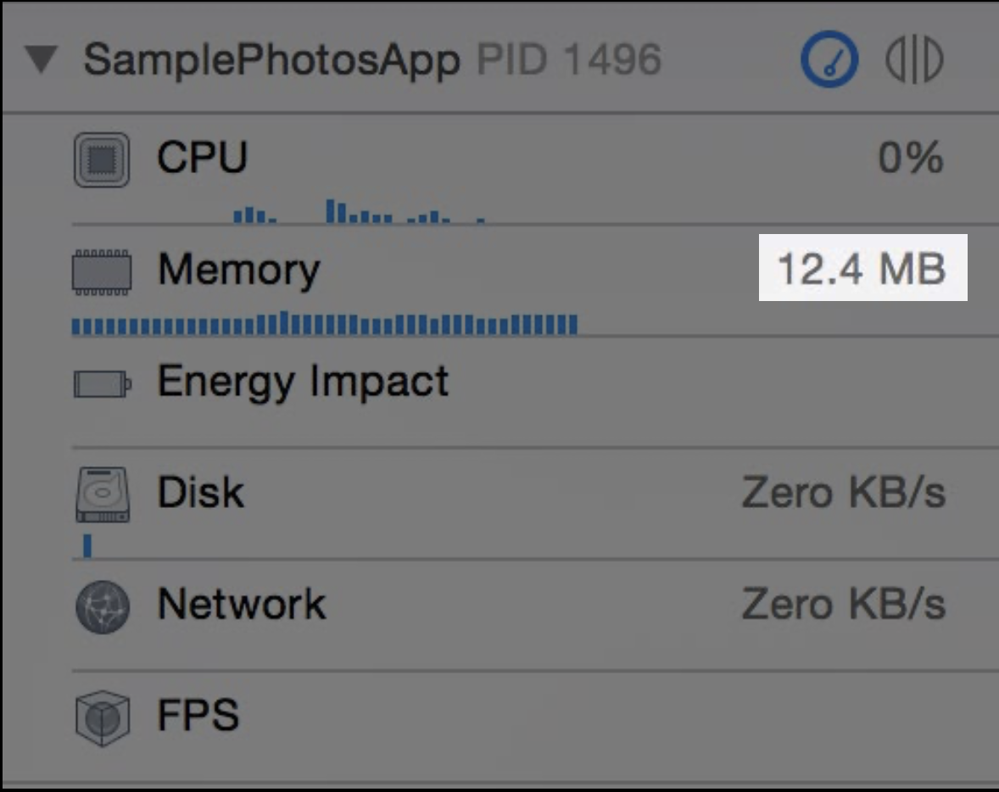Open the Disk gauge row
The image size is (999, 792).
pyautogui.click(x=535, y=504)
